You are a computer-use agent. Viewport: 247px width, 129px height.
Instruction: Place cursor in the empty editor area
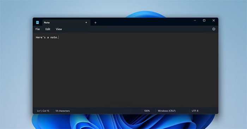125,72
